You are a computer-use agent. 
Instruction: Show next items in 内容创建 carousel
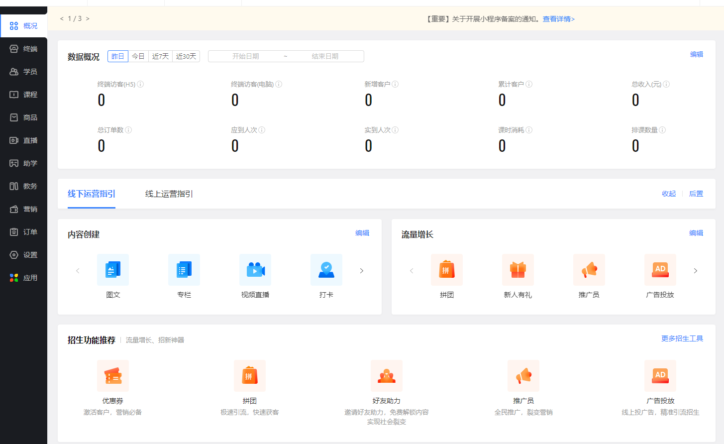click(362, 271)
